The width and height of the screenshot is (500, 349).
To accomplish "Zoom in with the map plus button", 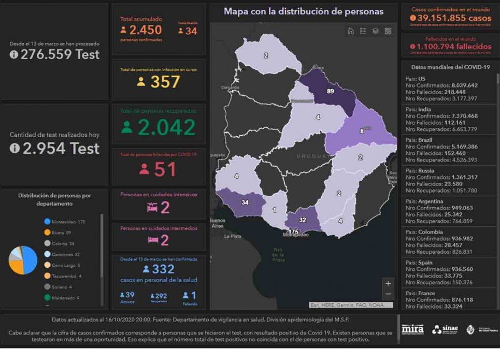I will click(x=388, y=283).
